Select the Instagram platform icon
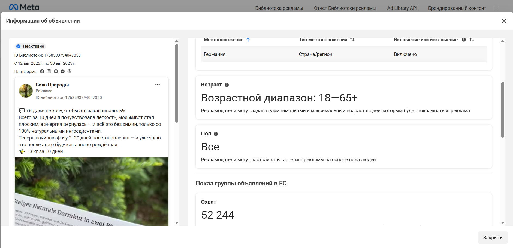 (x=49, y=71)
